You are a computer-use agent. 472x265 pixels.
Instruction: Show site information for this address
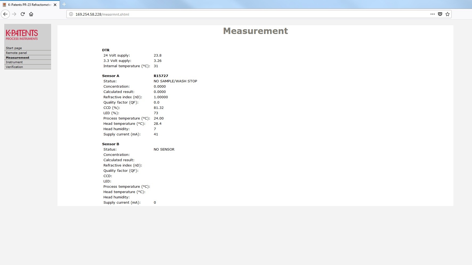click(x=71, y=14)
